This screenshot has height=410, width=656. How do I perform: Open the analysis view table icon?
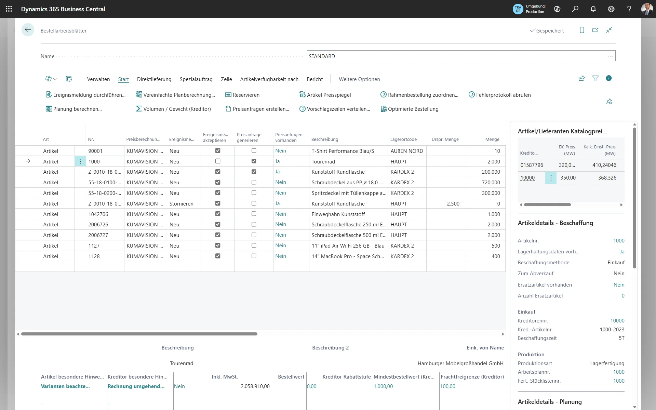point(69,79)
